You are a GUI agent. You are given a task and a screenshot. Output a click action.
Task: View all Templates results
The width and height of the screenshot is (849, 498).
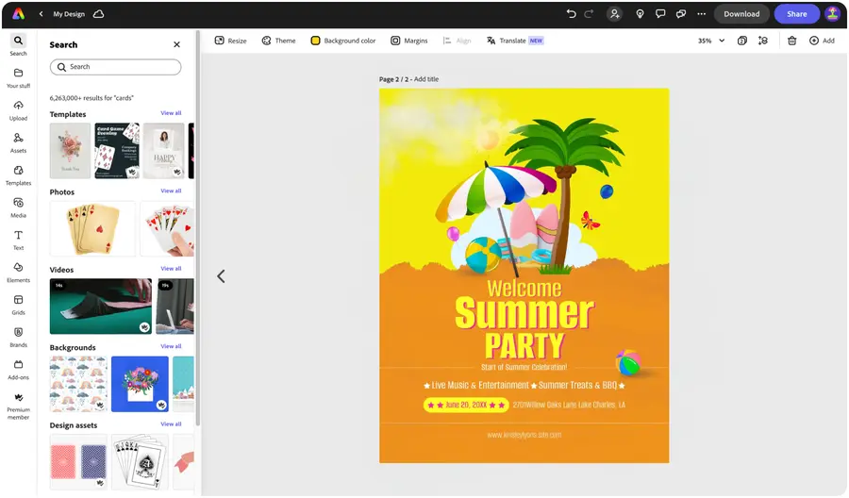(171, 113)
